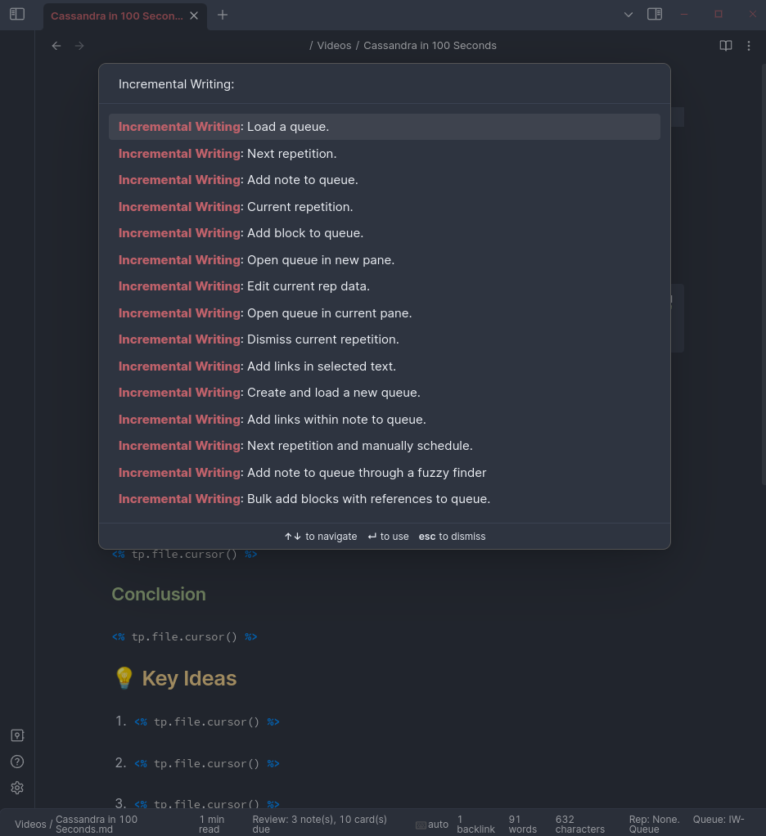Open Obsidian help question mark icon
Image resolution: width=766 pixels, height=836 pixels.
tap(17, 761)
